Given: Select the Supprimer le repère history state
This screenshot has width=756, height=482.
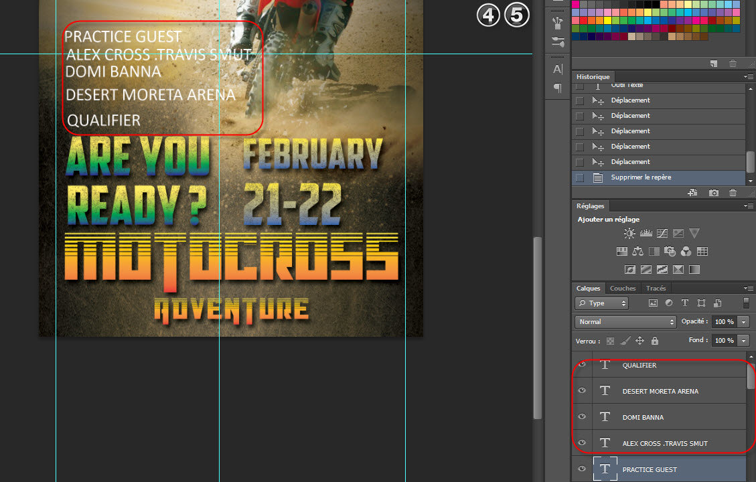Looking at the screenshot, I should pos(641,177).
